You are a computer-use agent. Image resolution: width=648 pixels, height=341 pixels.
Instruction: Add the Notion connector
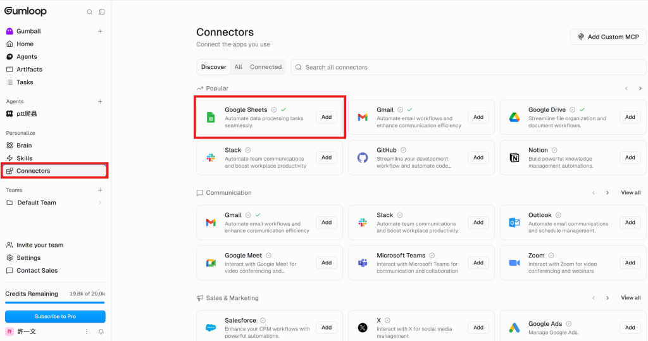tap(630, 158)
